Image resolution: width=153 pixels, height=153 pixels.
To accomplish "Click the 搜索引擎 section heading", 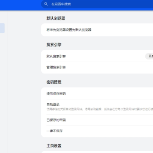I will tap(54, 45).
